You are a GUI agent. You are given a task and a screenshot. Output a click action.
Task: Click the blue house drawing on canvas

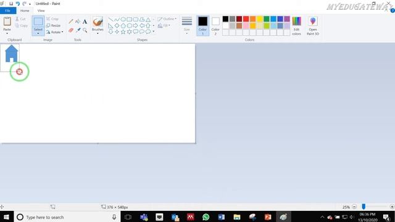(11, 54)
